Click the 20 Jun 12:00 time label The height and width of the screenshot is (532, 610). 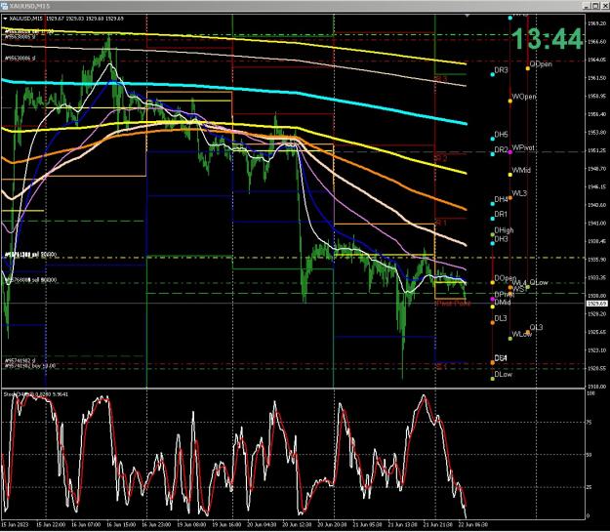click(297, 524)
